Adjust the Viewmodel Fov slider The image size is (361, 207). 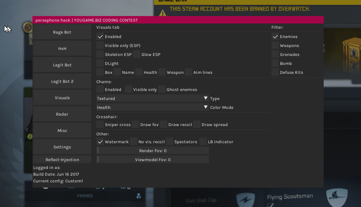[152, 160]
